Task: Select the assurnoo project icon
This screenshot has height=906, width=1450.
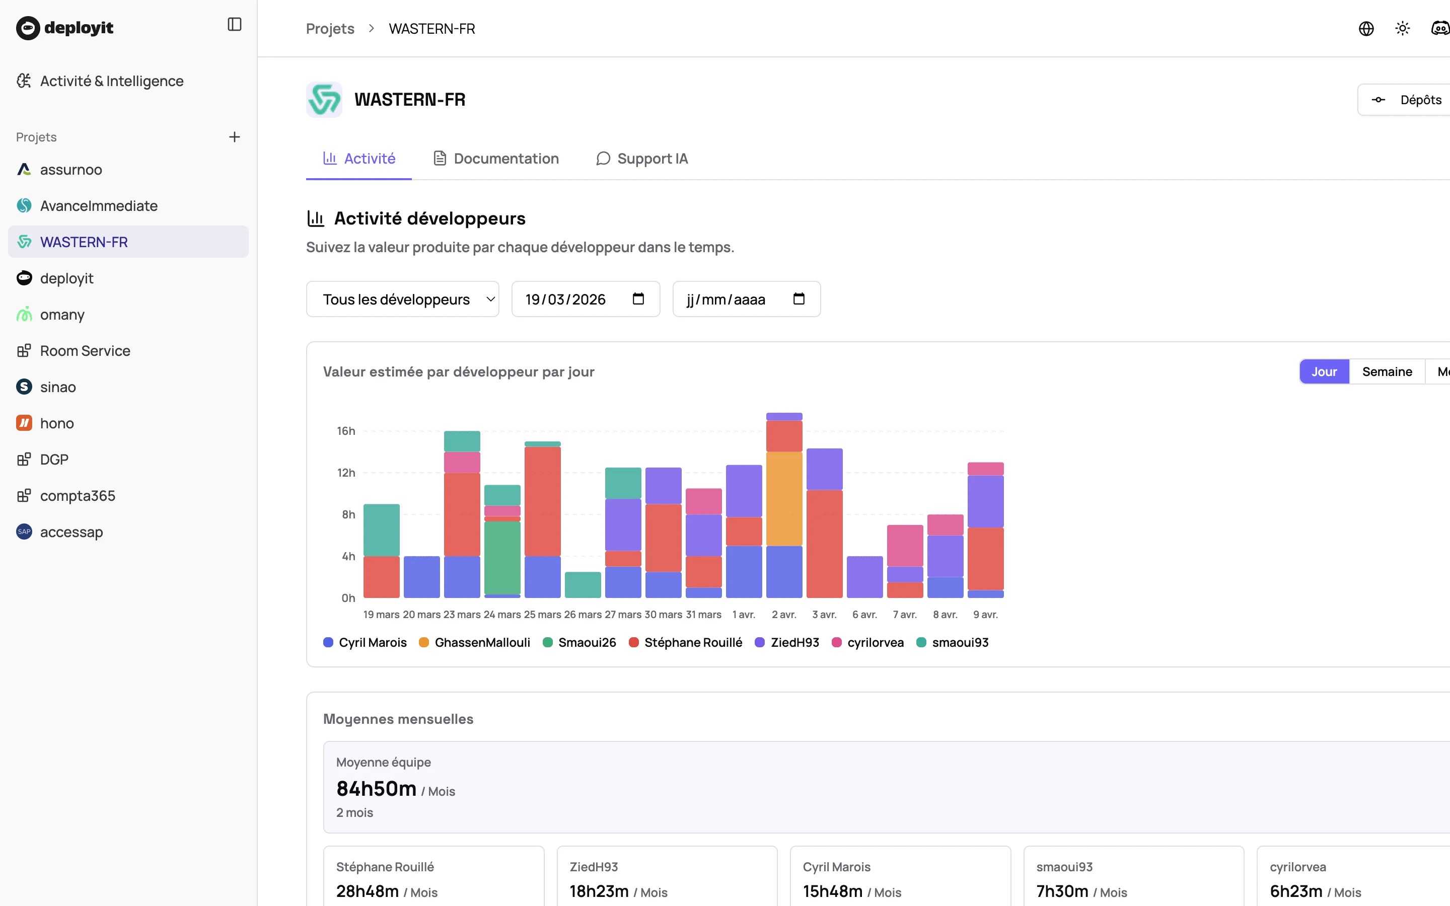Action: click(x=23, y=169)
